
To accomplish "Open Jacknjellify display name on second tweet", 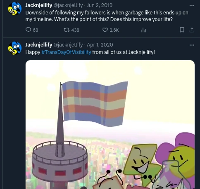I will 39,45.
